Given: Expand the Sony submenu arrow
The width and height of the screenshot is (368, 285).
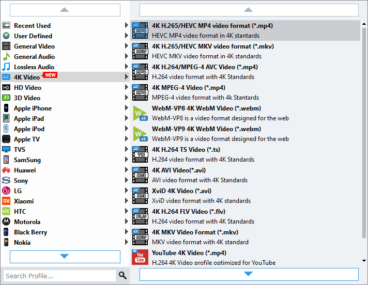Looking at the screenshot, I should (x=126, y=180).
